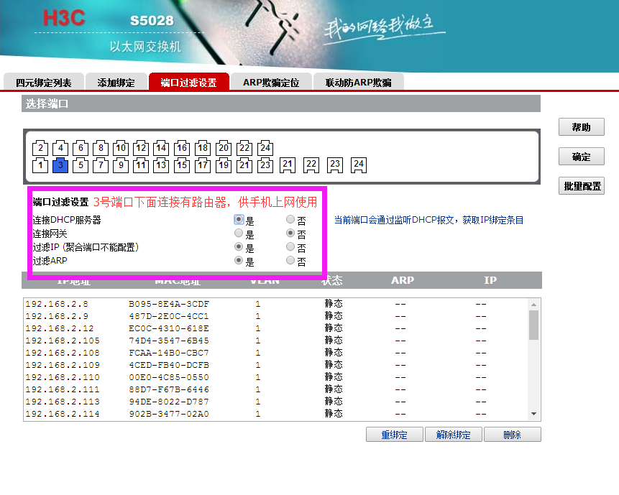The image size is (619, 495).
Task: Click the binding list scroll-up arrow
Action: 533,304
